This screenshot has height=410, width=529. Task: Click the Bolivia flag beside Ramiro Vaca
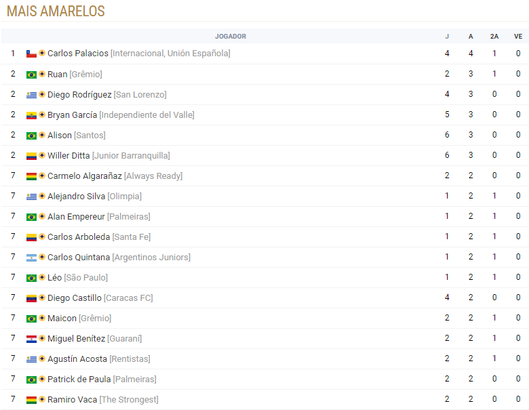[x=31, y=401]
